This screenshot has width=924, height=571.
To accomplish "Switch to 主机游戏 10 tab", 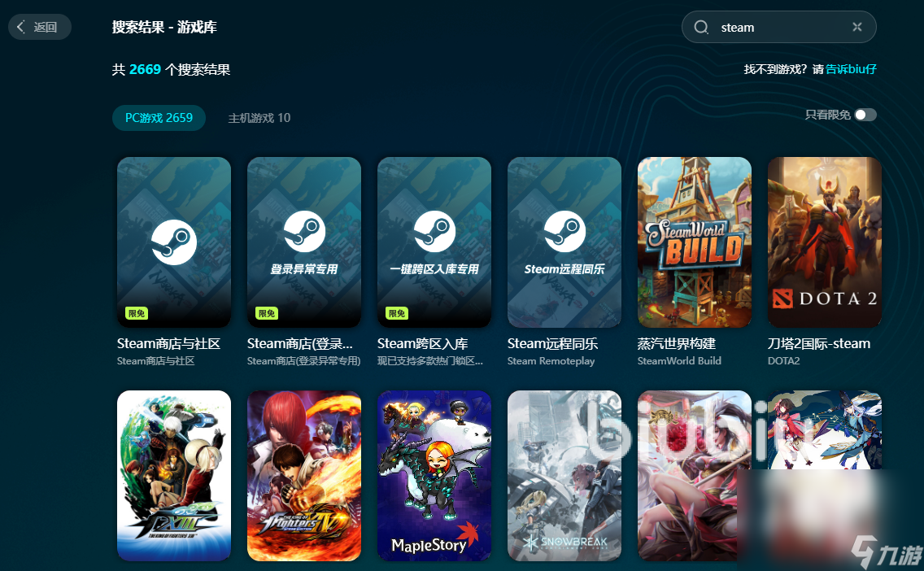I will tap(259, 118).
